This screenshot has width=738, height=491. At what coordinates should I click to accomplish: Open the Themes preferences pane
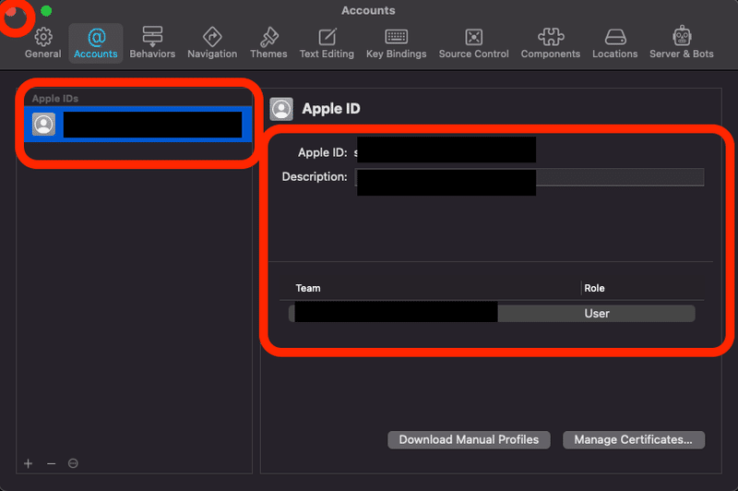click(268, 43)
